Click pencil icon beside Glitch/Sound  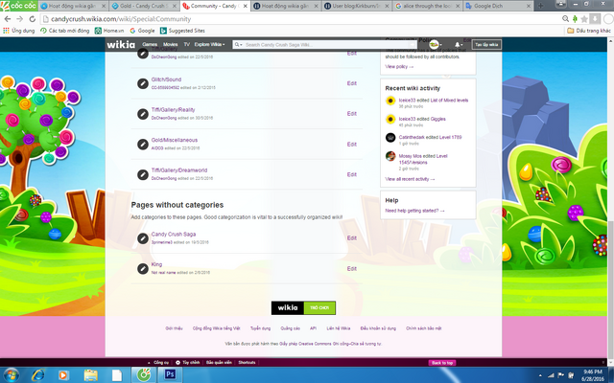pyautogui.click(x=143, y=83)
